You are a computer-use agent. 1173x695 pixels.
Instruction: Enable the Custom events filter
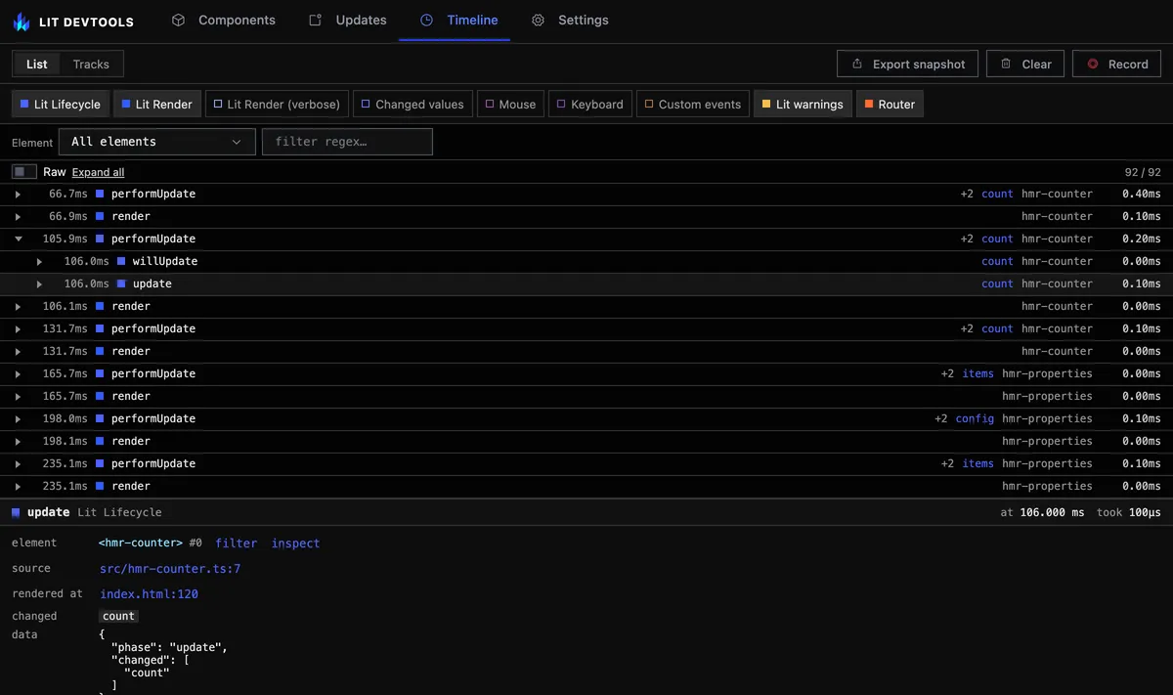tap(693, 105)
